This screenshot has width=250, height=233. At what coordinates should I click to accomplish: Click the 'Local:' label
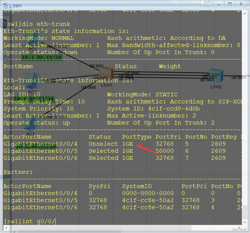14,88
